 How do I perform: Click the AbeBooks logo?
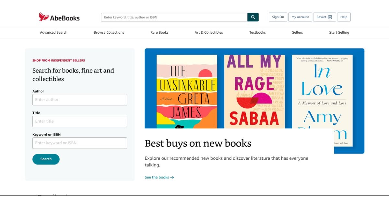click(59, 17)
